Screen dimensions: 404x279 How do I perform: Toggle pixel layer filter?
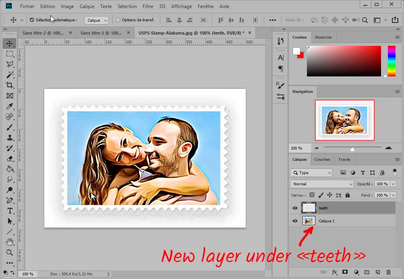coord(343,173)
